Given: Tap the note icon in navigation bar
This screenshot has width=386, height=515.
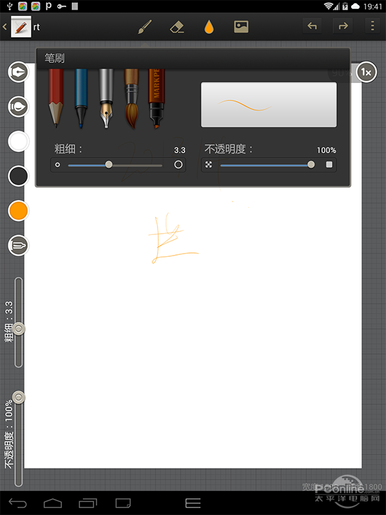Looking at the screenshot, I should point(123,503).
